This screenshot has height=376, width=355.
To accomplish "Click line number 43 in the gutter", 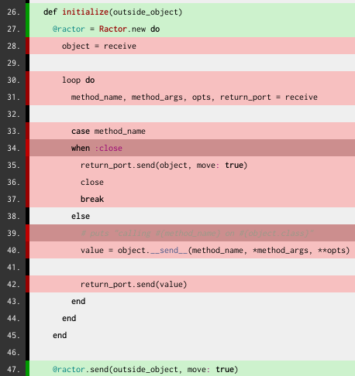I will [x=13, y=302].
